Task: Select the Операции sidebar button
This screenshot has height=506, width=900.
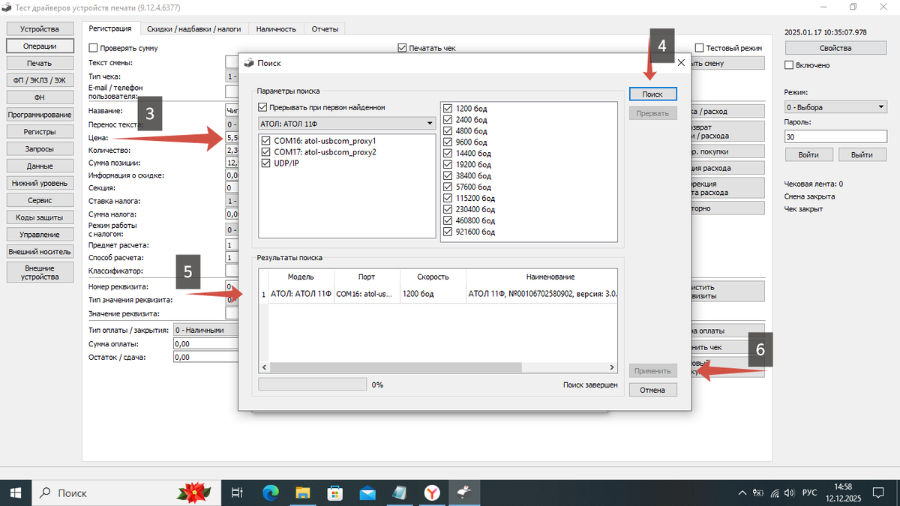Action: (x=40, y=46)
